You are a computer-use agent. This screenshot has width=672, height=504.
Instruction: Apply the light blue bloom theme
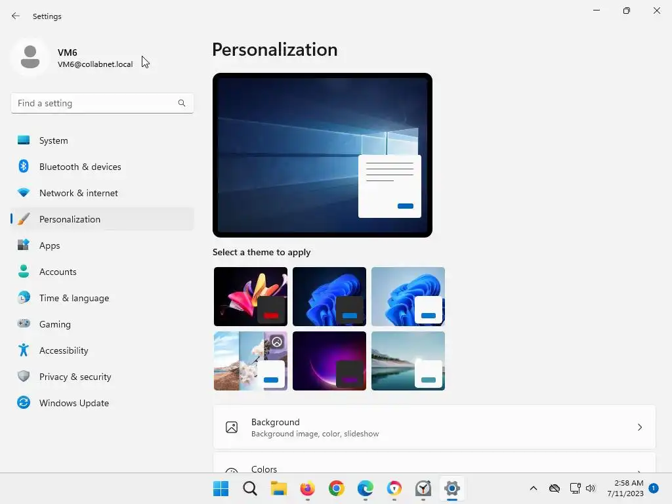tap(408, 297)
